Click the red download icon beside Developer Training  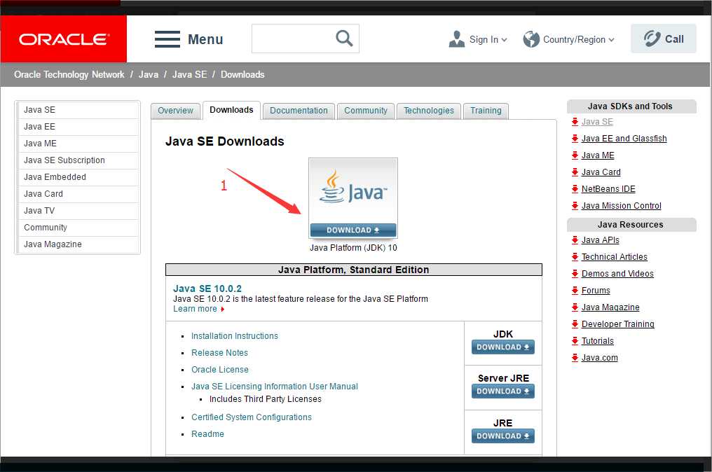[575, 324]
